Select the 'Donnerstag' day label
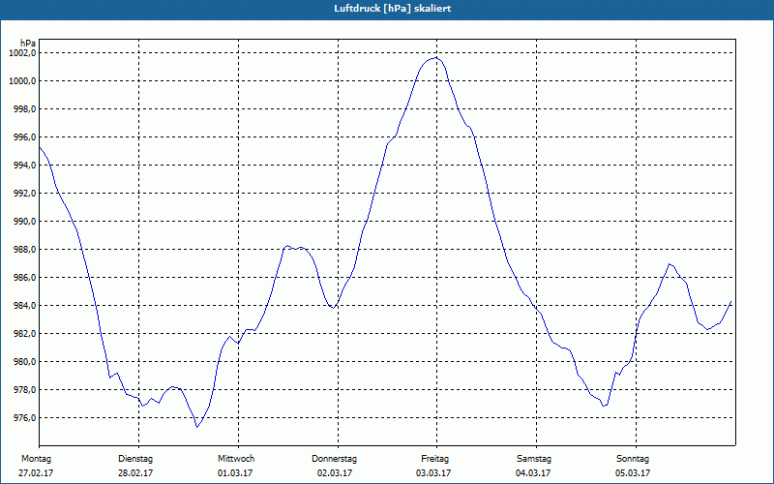Screen dimensions: 774x484 334,459
